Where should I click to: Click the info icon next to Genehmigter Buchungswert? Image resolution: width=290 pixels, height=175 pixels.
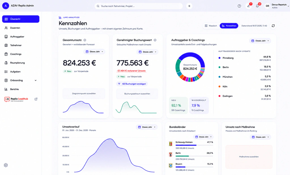(155, 40)
